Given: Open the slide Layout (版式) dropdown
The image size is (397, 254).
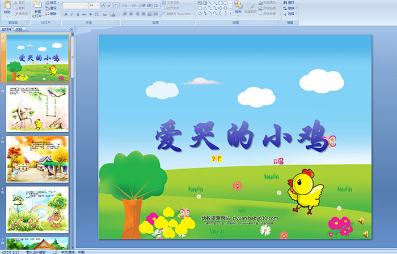Looking at the screenshot, I should (x=52, y=2).
